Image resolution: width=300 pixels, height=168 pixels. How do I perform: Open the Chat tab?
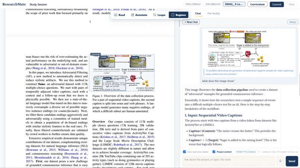198,13
